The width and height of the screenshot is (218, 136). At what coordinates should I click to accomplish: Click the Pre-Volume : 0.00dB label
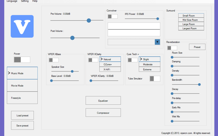pos(60,14)
